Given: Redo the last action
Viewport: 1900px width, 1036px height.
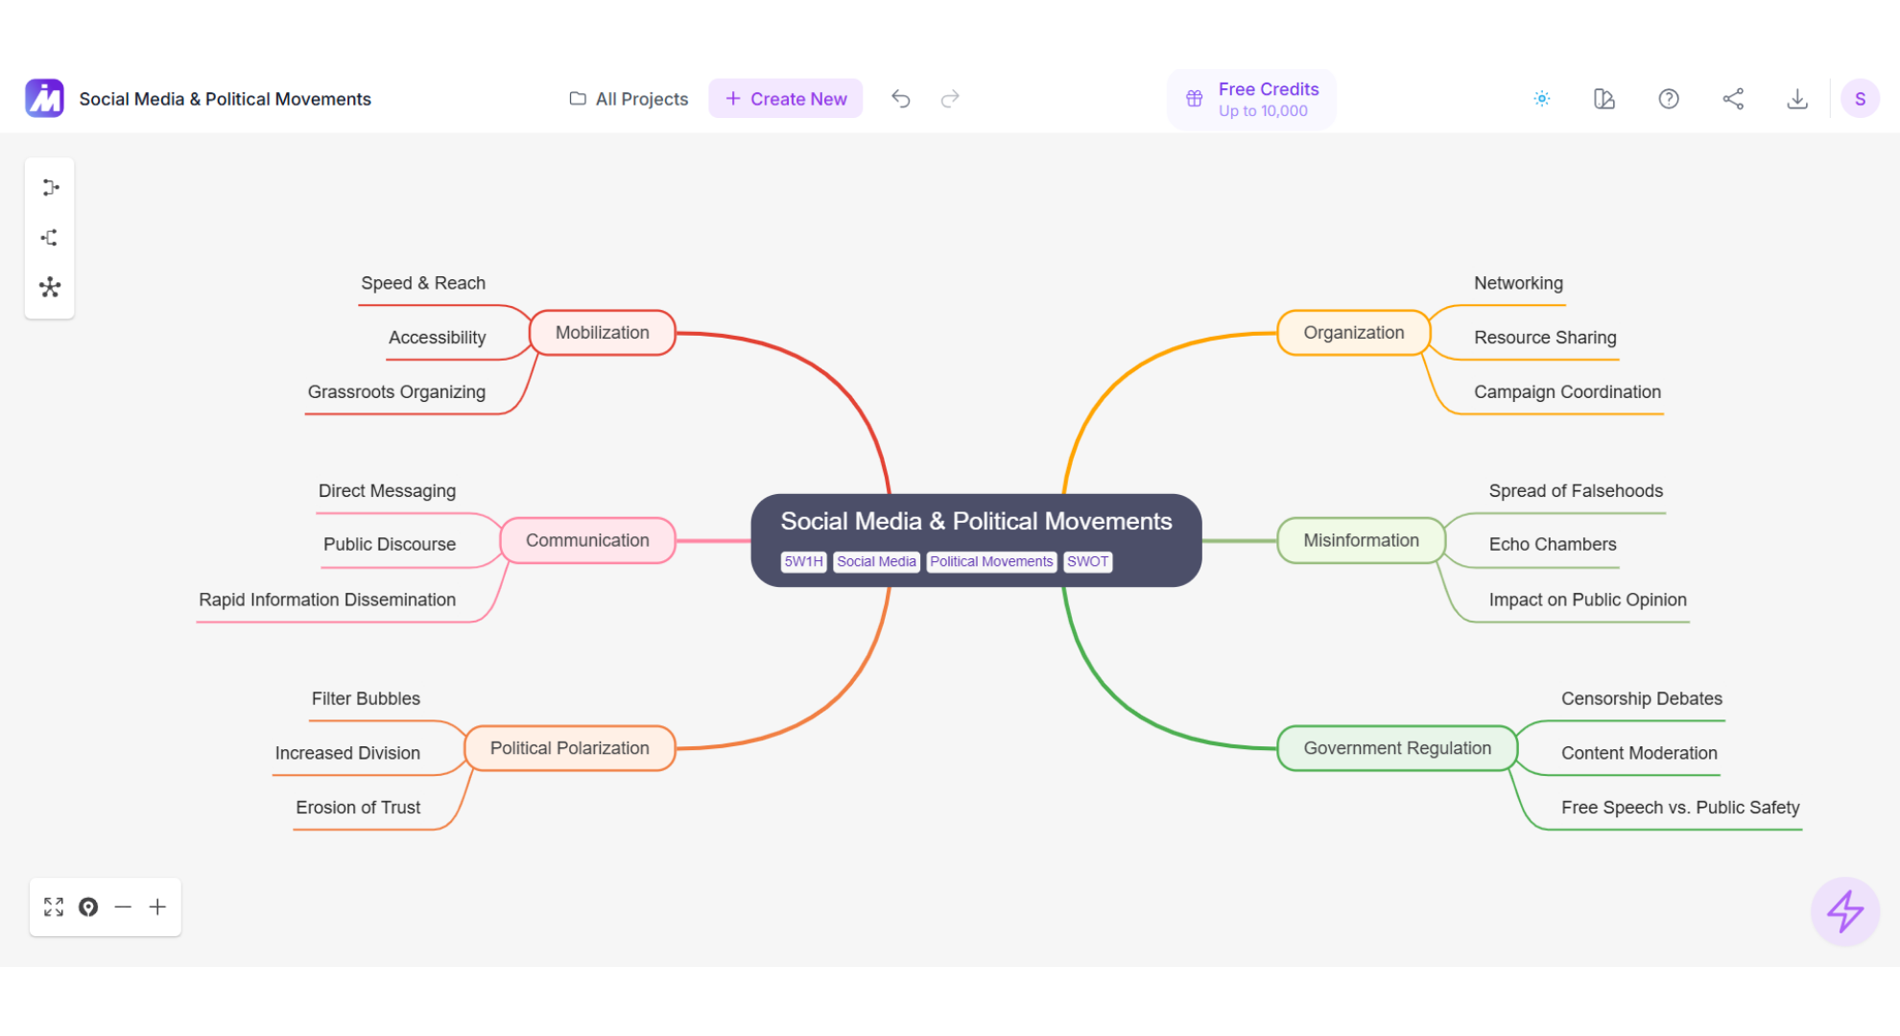Looking at the screenshot, I should tap(950, 99).
